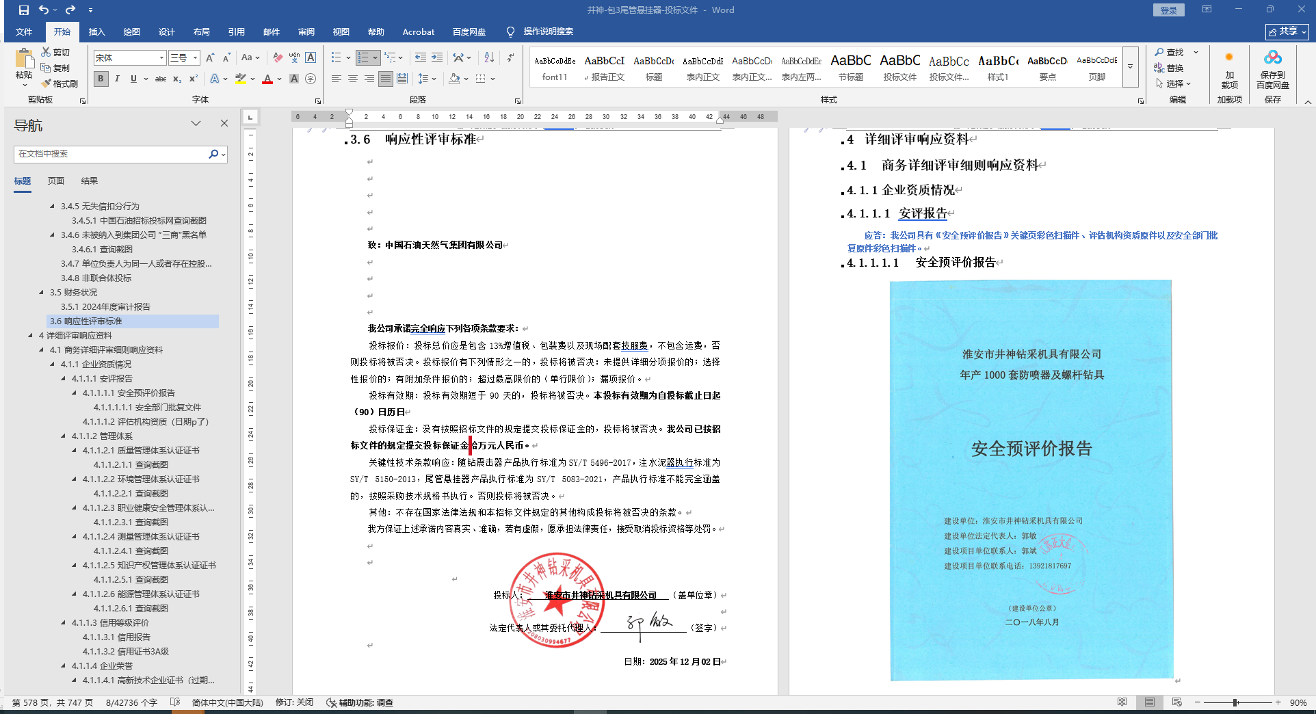Open the 页面 tab in the navigation pane
The height and width of the screenshot is (714, 1316).
click(x=56, y=181)
